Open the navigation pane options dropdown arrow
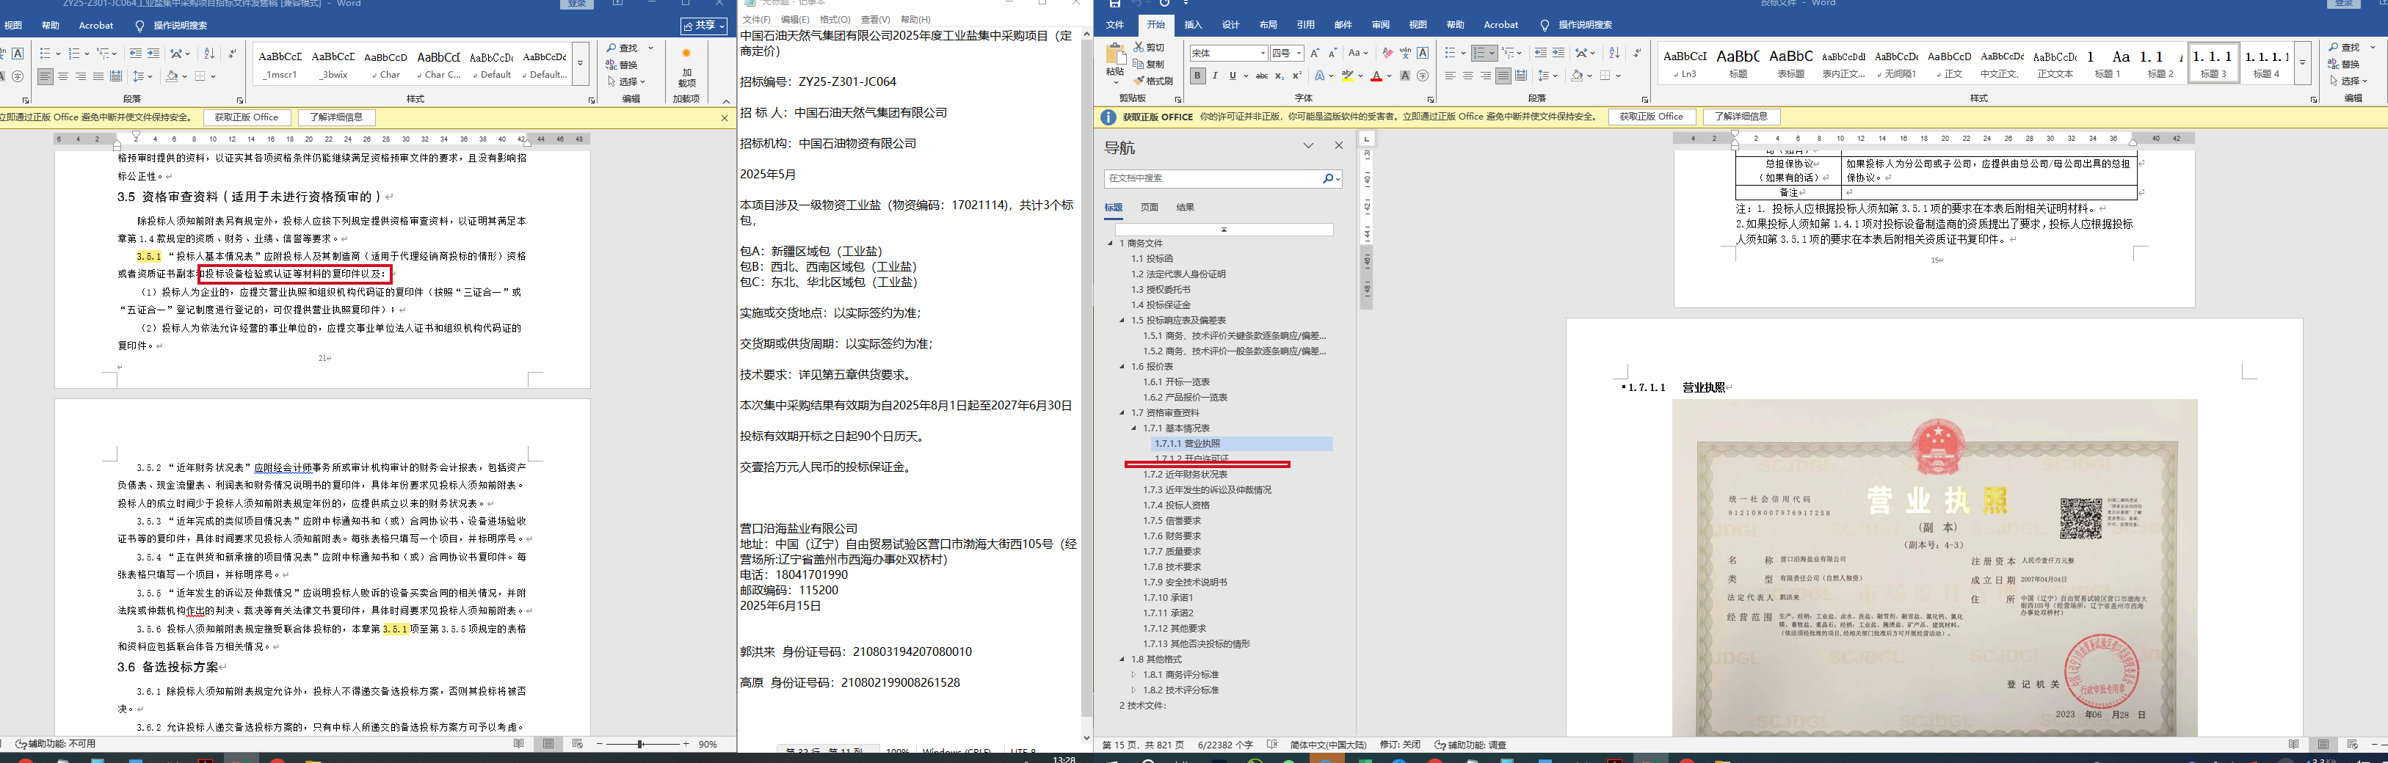This screenshot has height=763, width=2388. point(1308,145)
